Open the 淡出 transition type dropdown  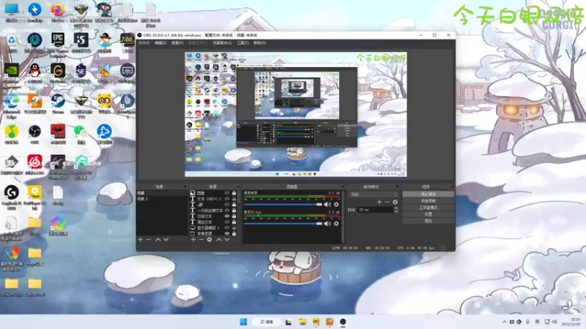(373, 194)
